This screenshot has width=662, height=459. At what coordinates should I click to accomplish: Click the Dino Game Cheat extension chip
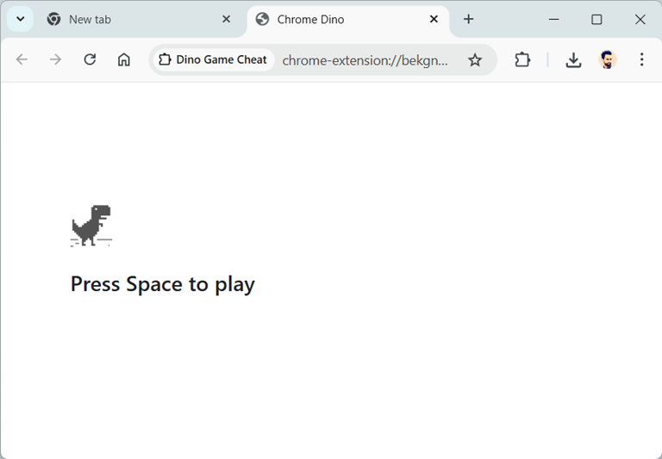point(213,59)
